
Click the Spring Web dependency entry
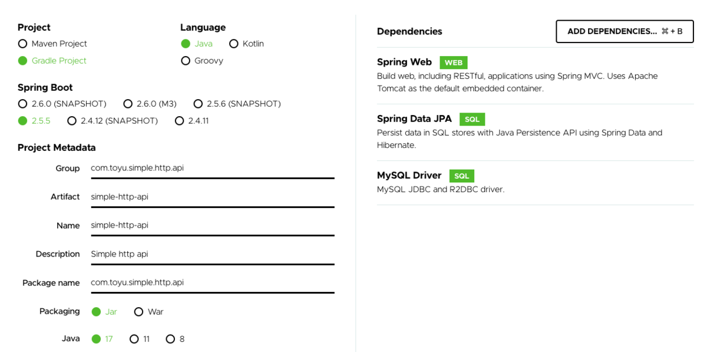pyautogui.click(x=404, y=62)
